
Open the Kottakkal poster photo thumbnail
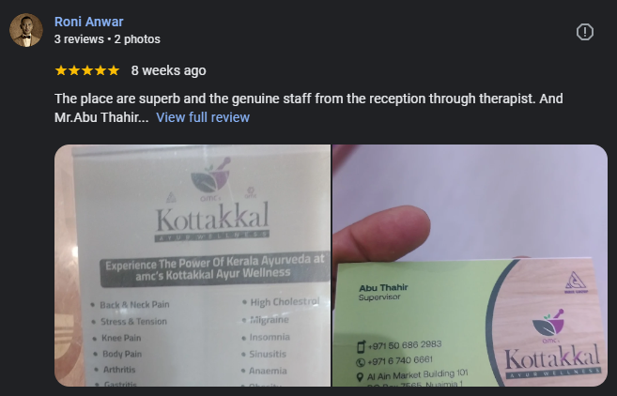click(193, 266)
